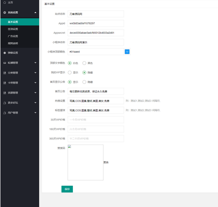This screenshot has height=207, width=218.
Task: Select 隐藏 for 首页显示公告
Action: coord(84,82)
